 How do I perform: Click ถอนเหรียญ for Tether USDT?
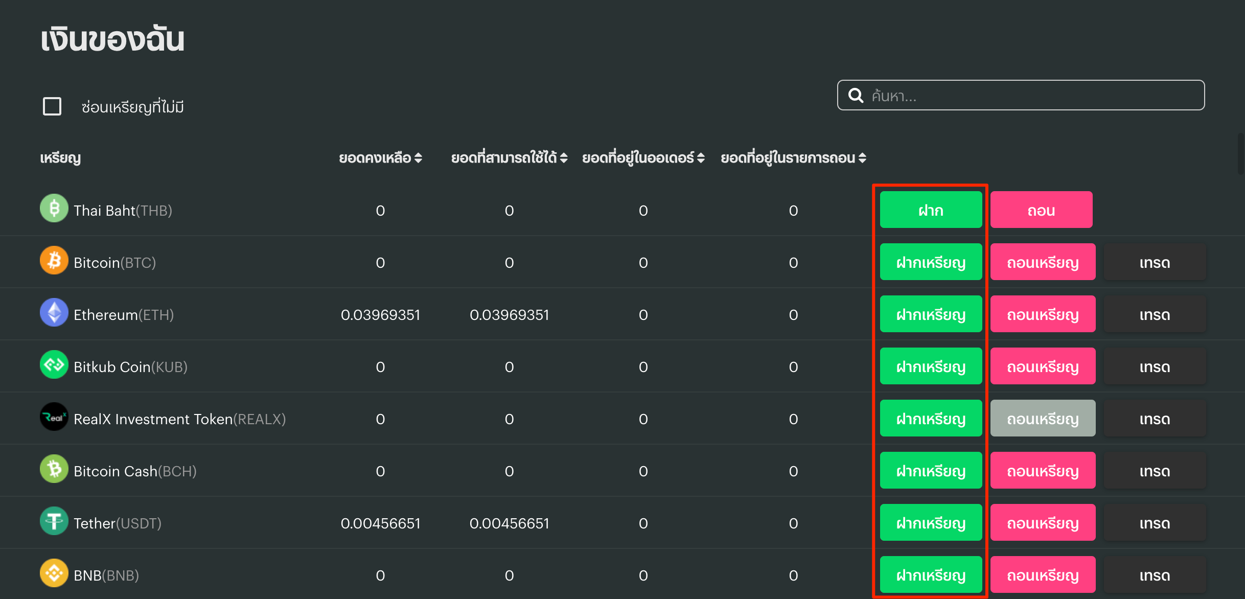(1043, 523)
